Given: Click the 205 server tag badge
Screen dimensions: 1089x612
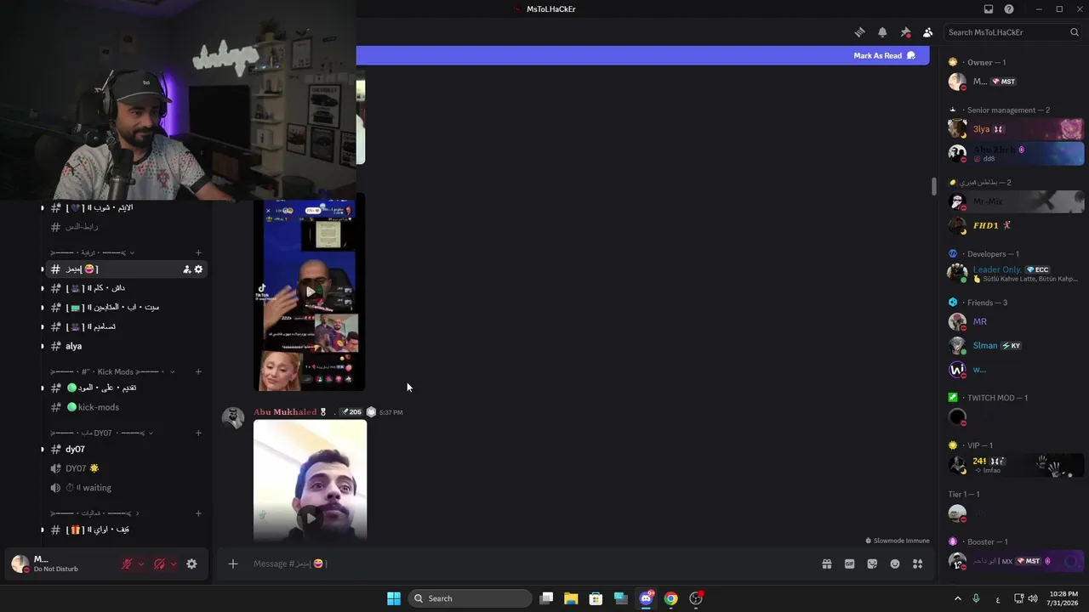Looking at the screenshot, I should 351,412.
